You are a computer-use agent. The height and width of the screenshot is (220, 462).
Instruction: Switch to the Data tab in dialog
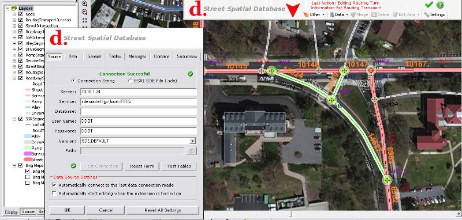(73, 56)
